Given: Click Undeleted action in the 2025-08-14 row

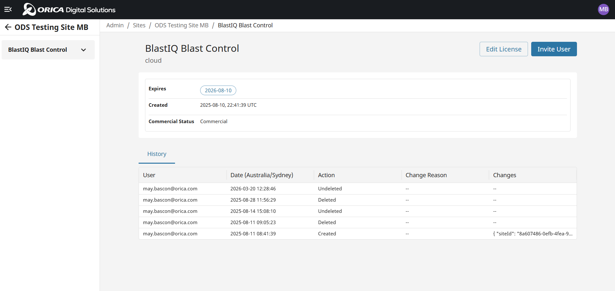Looking at the screenshot, I should (x=330, y=211).
